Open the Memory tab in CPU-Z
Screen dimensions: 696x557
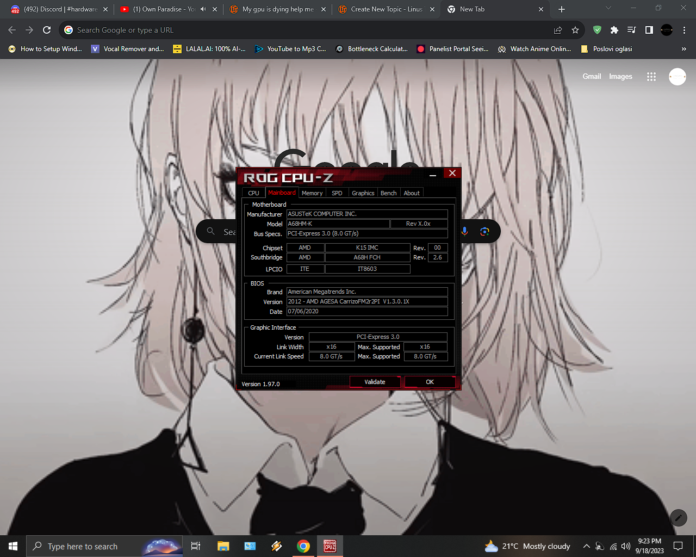(x=312, y=193)
